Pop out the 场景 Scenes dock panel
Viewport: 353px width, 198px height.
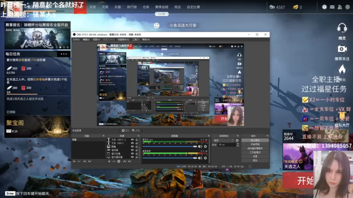pos(104,136)
